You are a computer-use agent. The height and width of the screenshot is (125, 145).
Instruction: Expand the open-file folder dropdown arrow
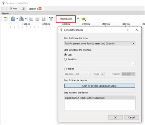(17, 19)
